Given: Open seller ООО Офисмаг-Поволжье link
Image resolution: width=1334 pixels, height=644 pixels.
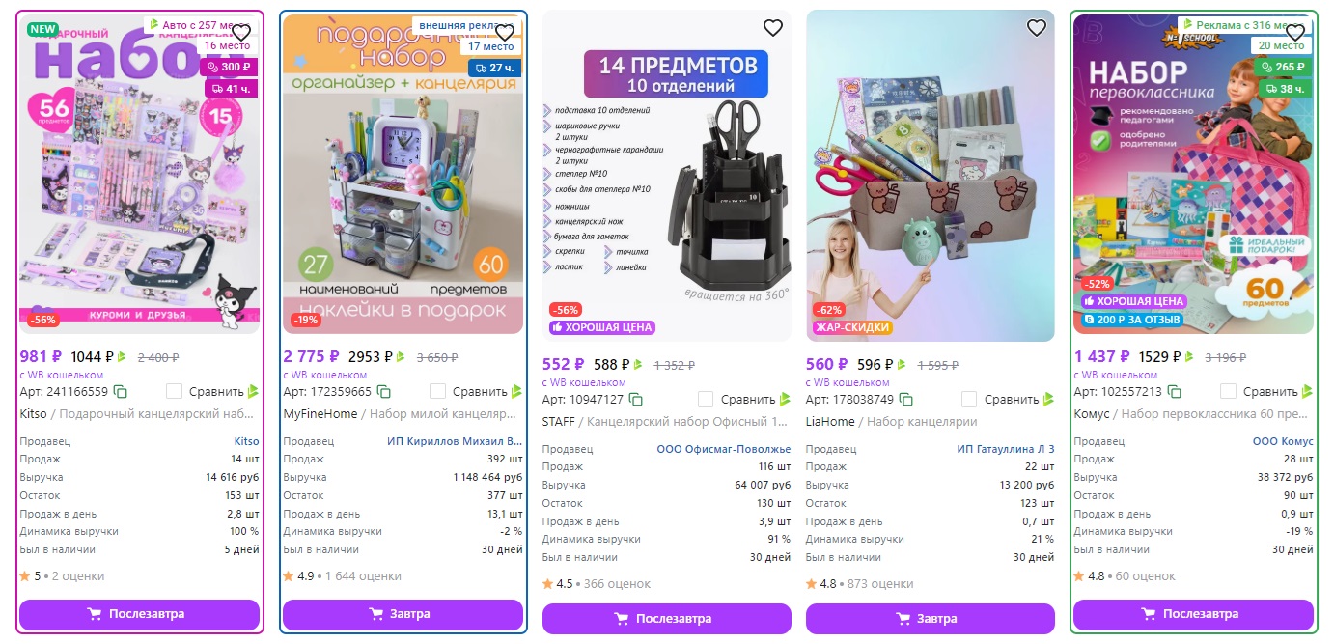Looking at the screenshot, I should [724, 449].
